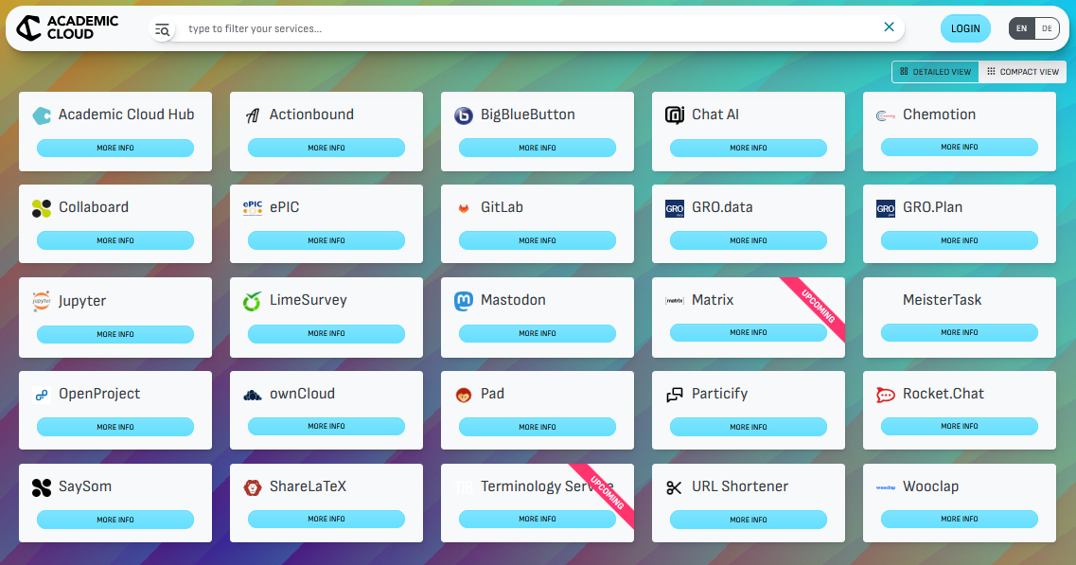Screen dimensions: 1076x565
Task: Click the Terminology Service title text
Action: [x=547, y=486]
